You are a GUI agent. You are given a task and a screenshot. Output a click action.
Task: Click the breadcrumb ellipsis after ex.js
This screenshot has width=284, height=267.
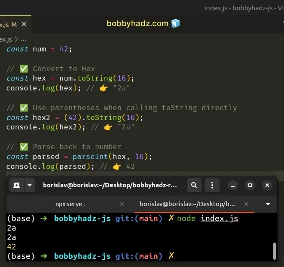coord(23,39)
